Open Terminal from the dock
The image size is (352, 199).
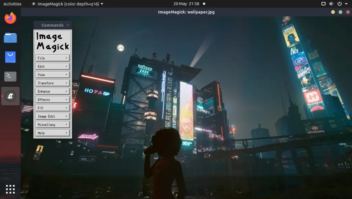pyautogui.click(x=10, y=76)
